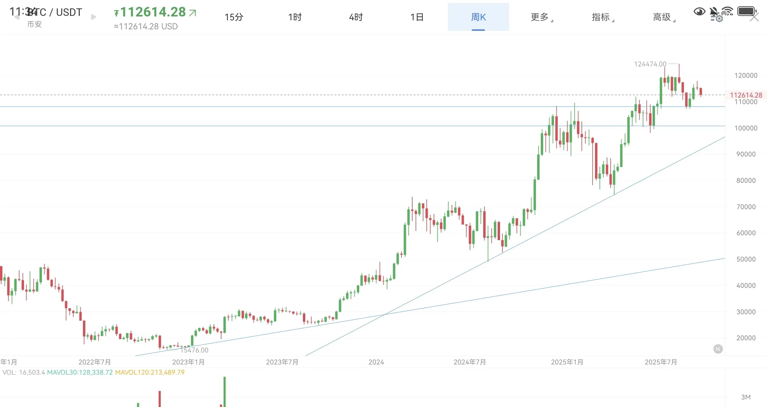This screenshot has height=407, width=767.
Task: Open the 指标 indicators dropdown
Action: click(603, 17)
